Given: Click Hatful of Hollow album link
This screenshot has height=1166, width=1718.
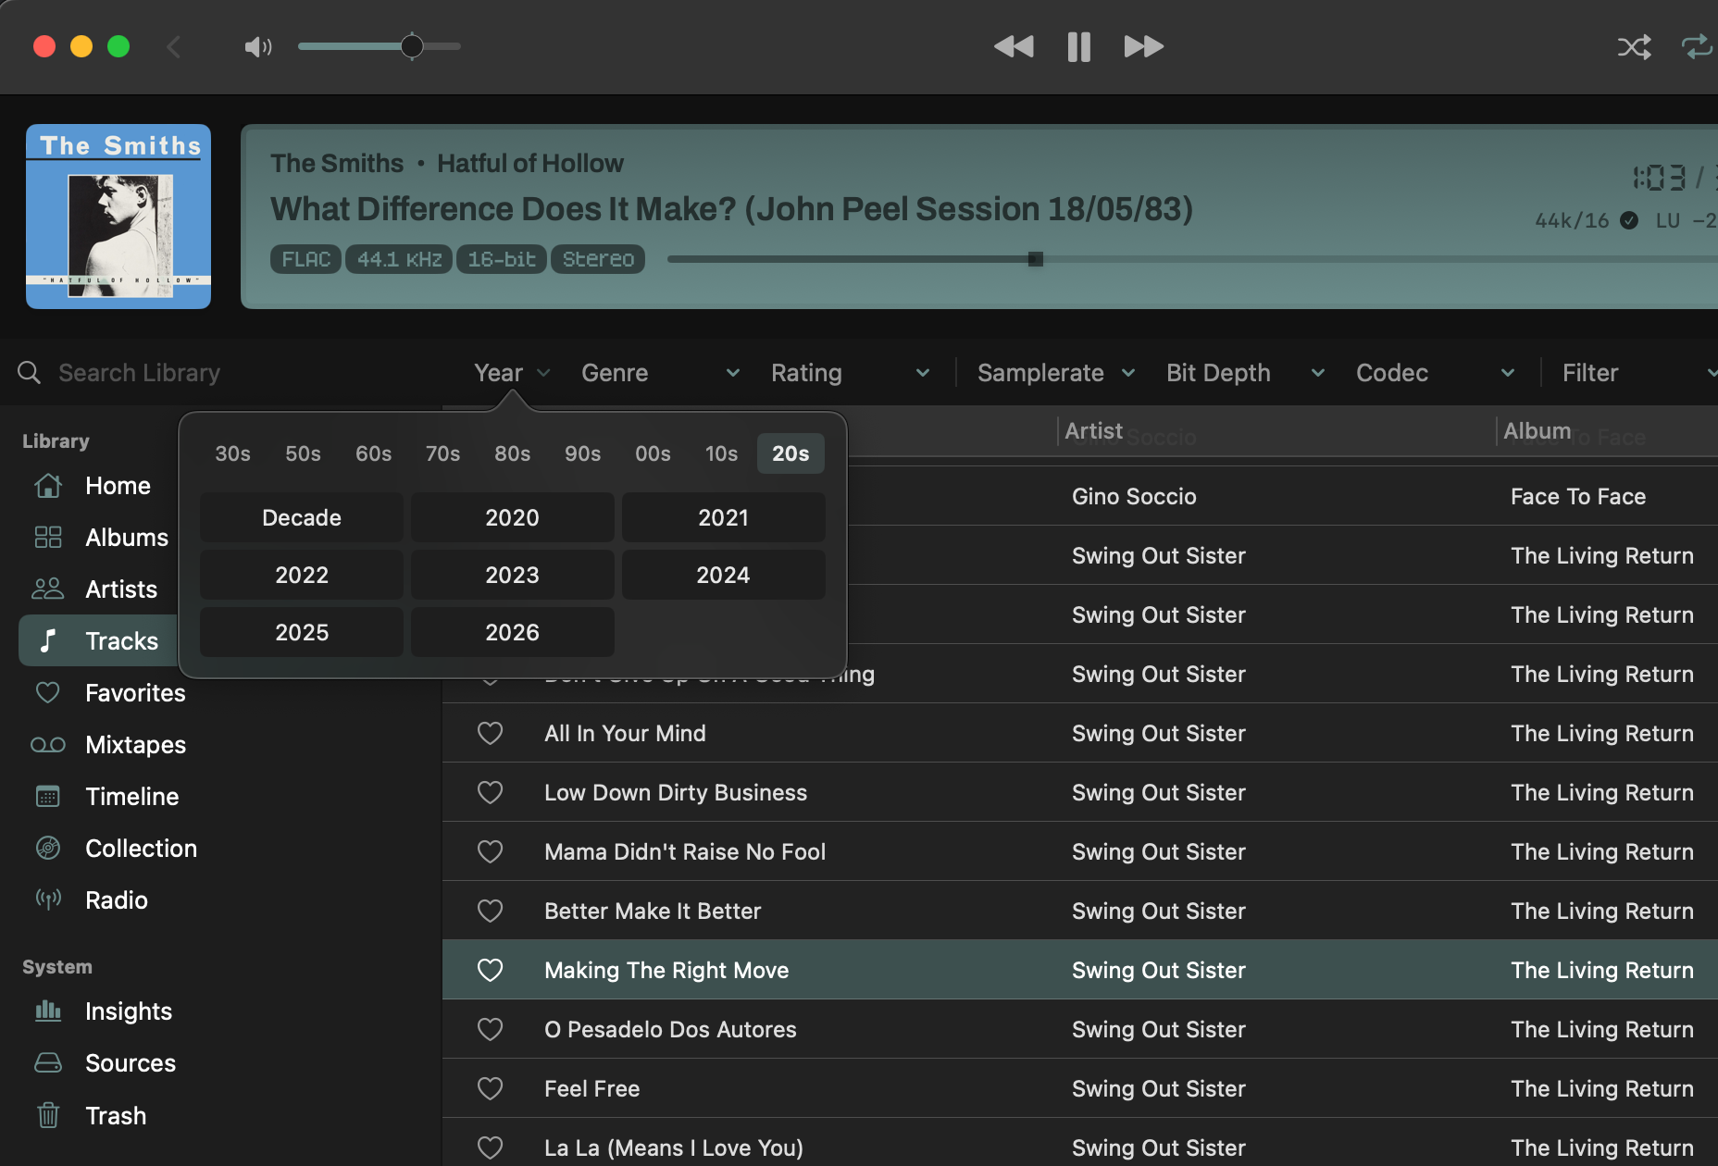Looking at the screenshot, I should [530, 163].
